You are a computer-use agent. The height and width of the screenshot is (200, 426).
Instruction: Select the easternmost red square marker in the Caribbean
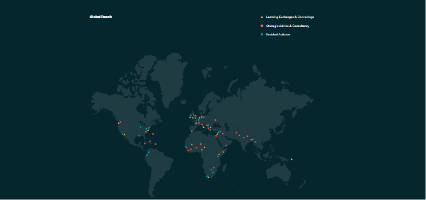(156, 144)
